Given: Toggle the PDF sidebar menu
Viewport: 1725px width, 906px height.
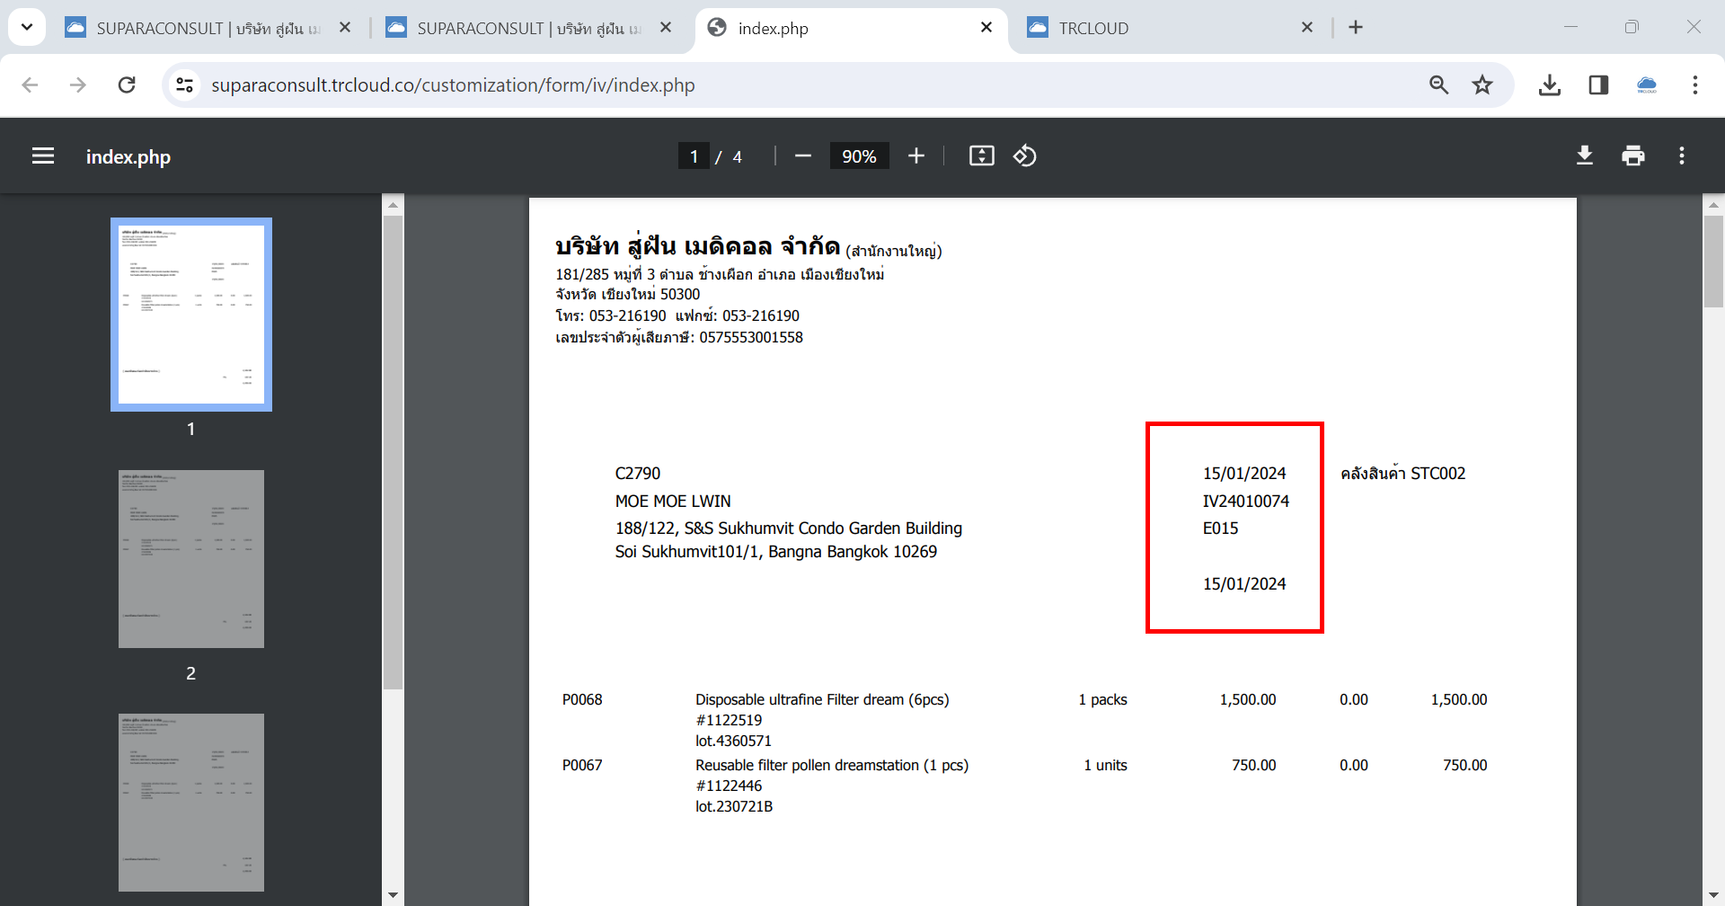Looking at the screenshot, I should click(43, 156).
